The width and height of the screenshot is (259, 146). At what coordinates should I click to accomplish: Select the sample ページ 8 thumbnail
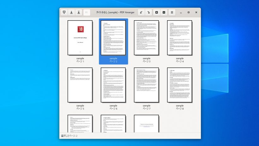(x=180, y=85)
